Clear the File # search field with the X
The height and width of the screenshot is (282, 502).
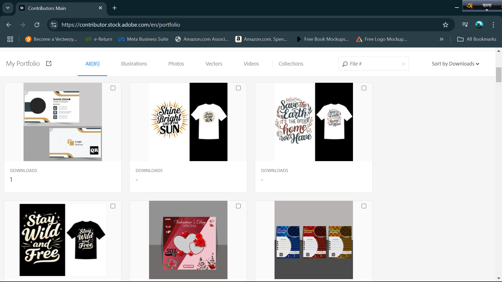pos(403,64)
